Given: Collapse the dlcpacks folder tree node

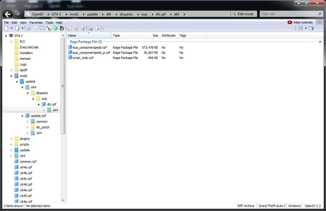Looking at the screenshot, I should (x=27, y=93).
